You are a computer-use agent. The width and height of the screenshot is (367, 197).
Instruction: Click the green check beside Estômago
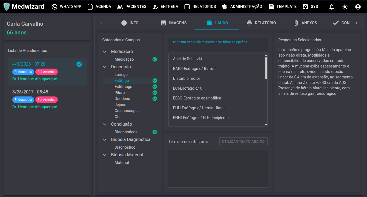(x=155, y=87)
